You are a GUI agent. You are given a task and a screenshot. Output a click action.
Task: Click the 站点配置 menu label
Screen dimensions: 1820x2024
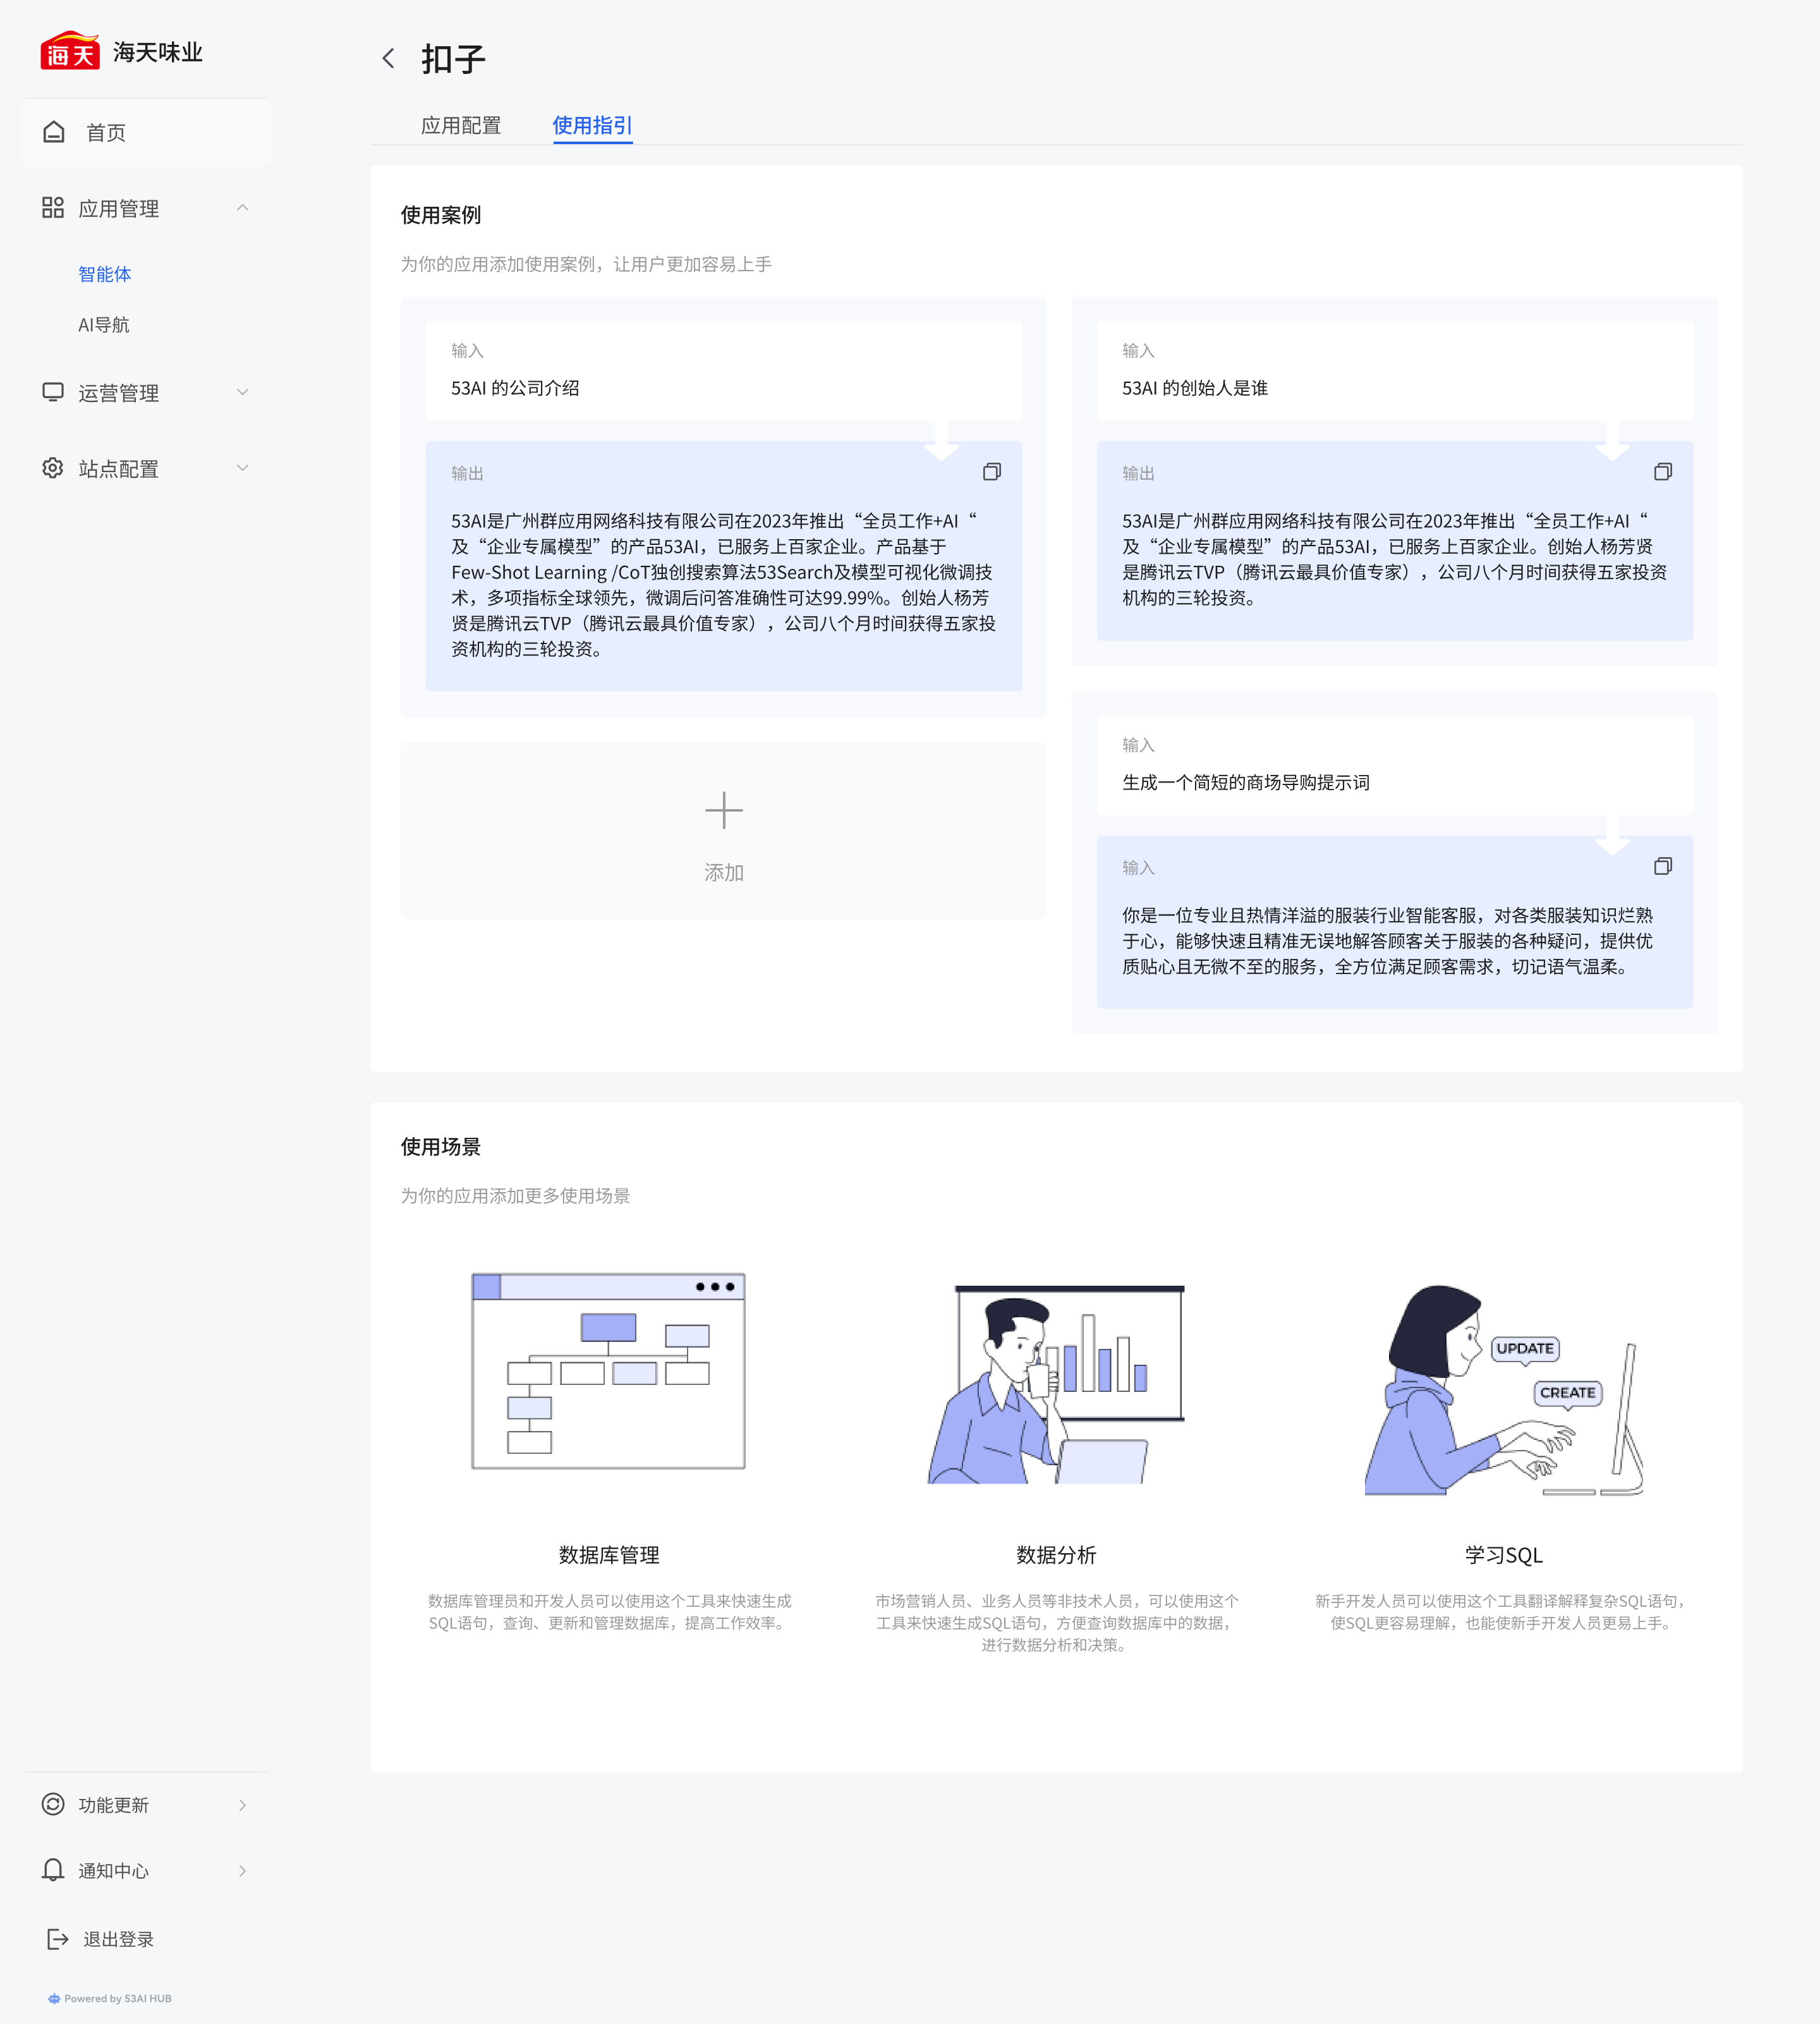pyautogui.click(x=119, y=469)
